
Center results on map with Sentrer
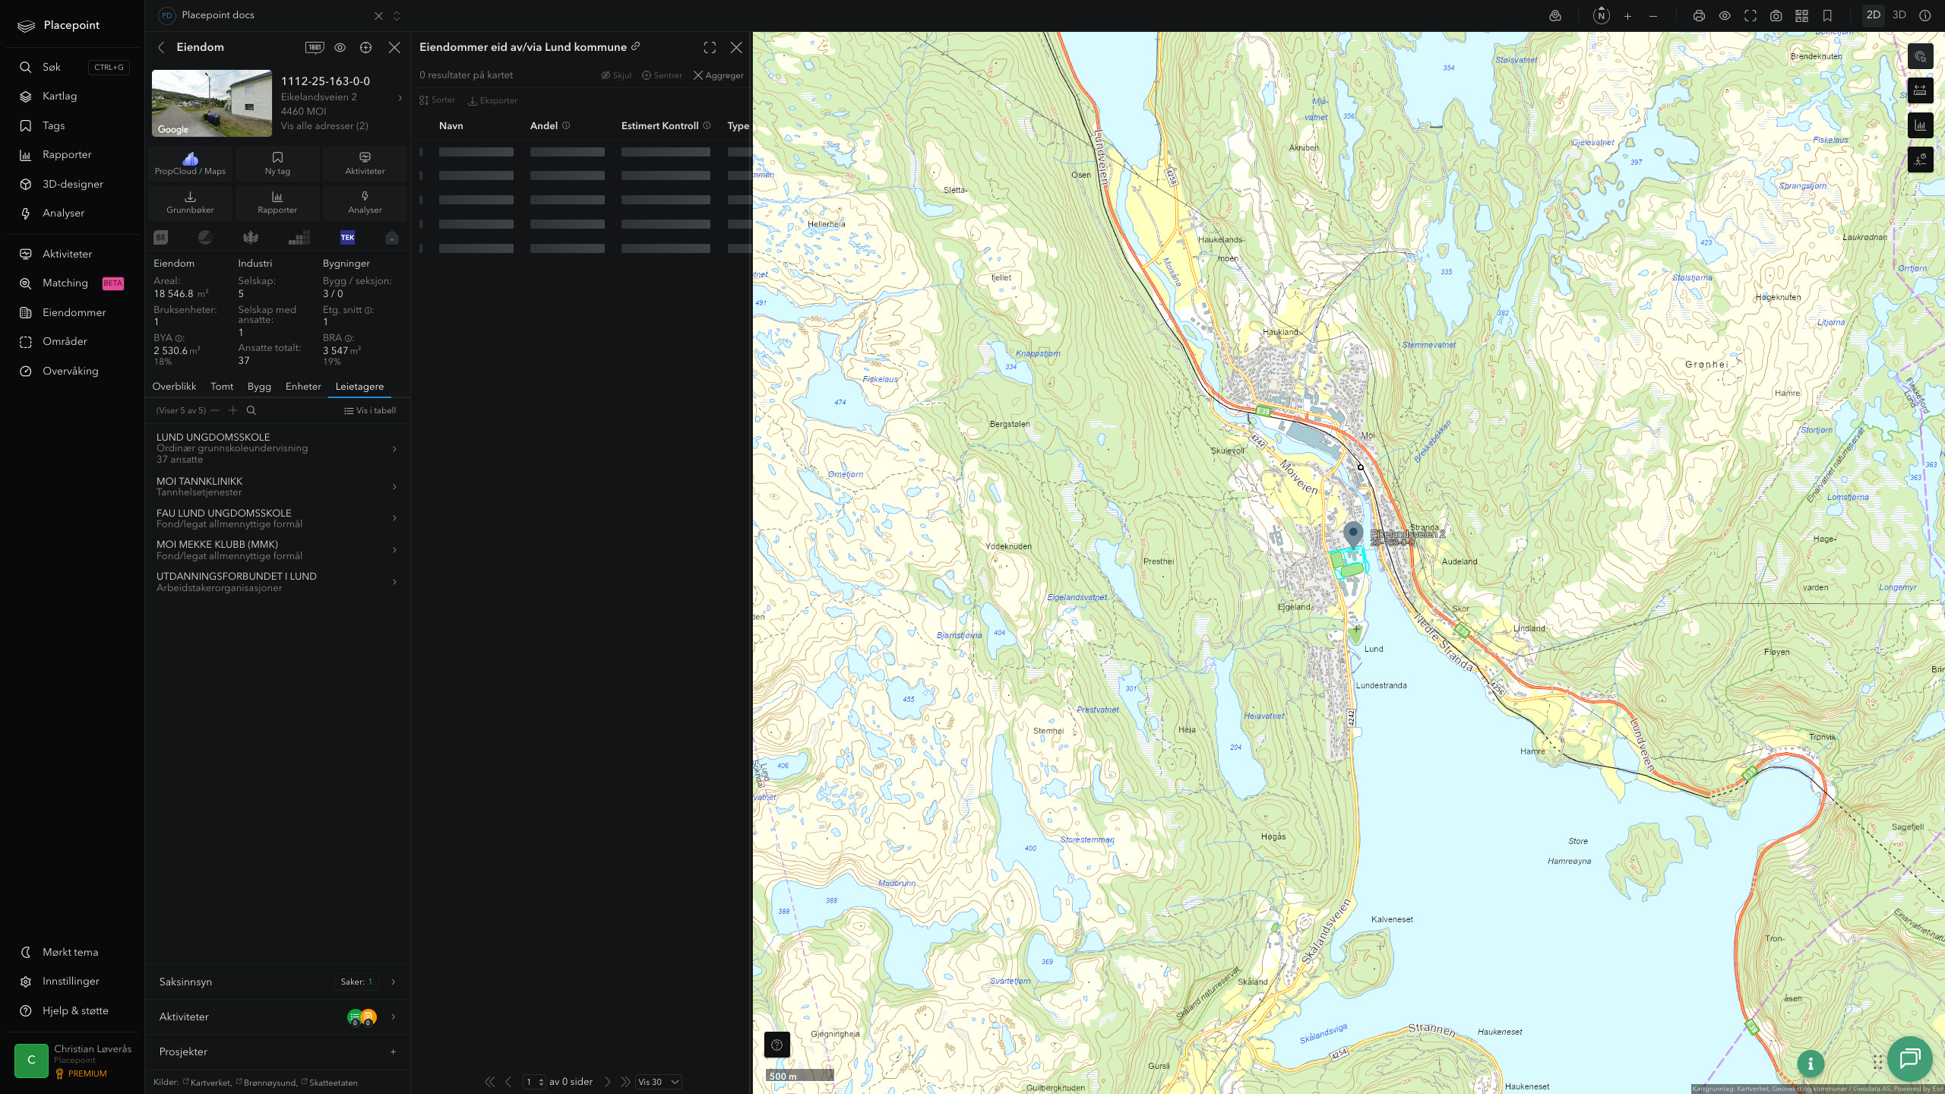click(x=662, y=75)
